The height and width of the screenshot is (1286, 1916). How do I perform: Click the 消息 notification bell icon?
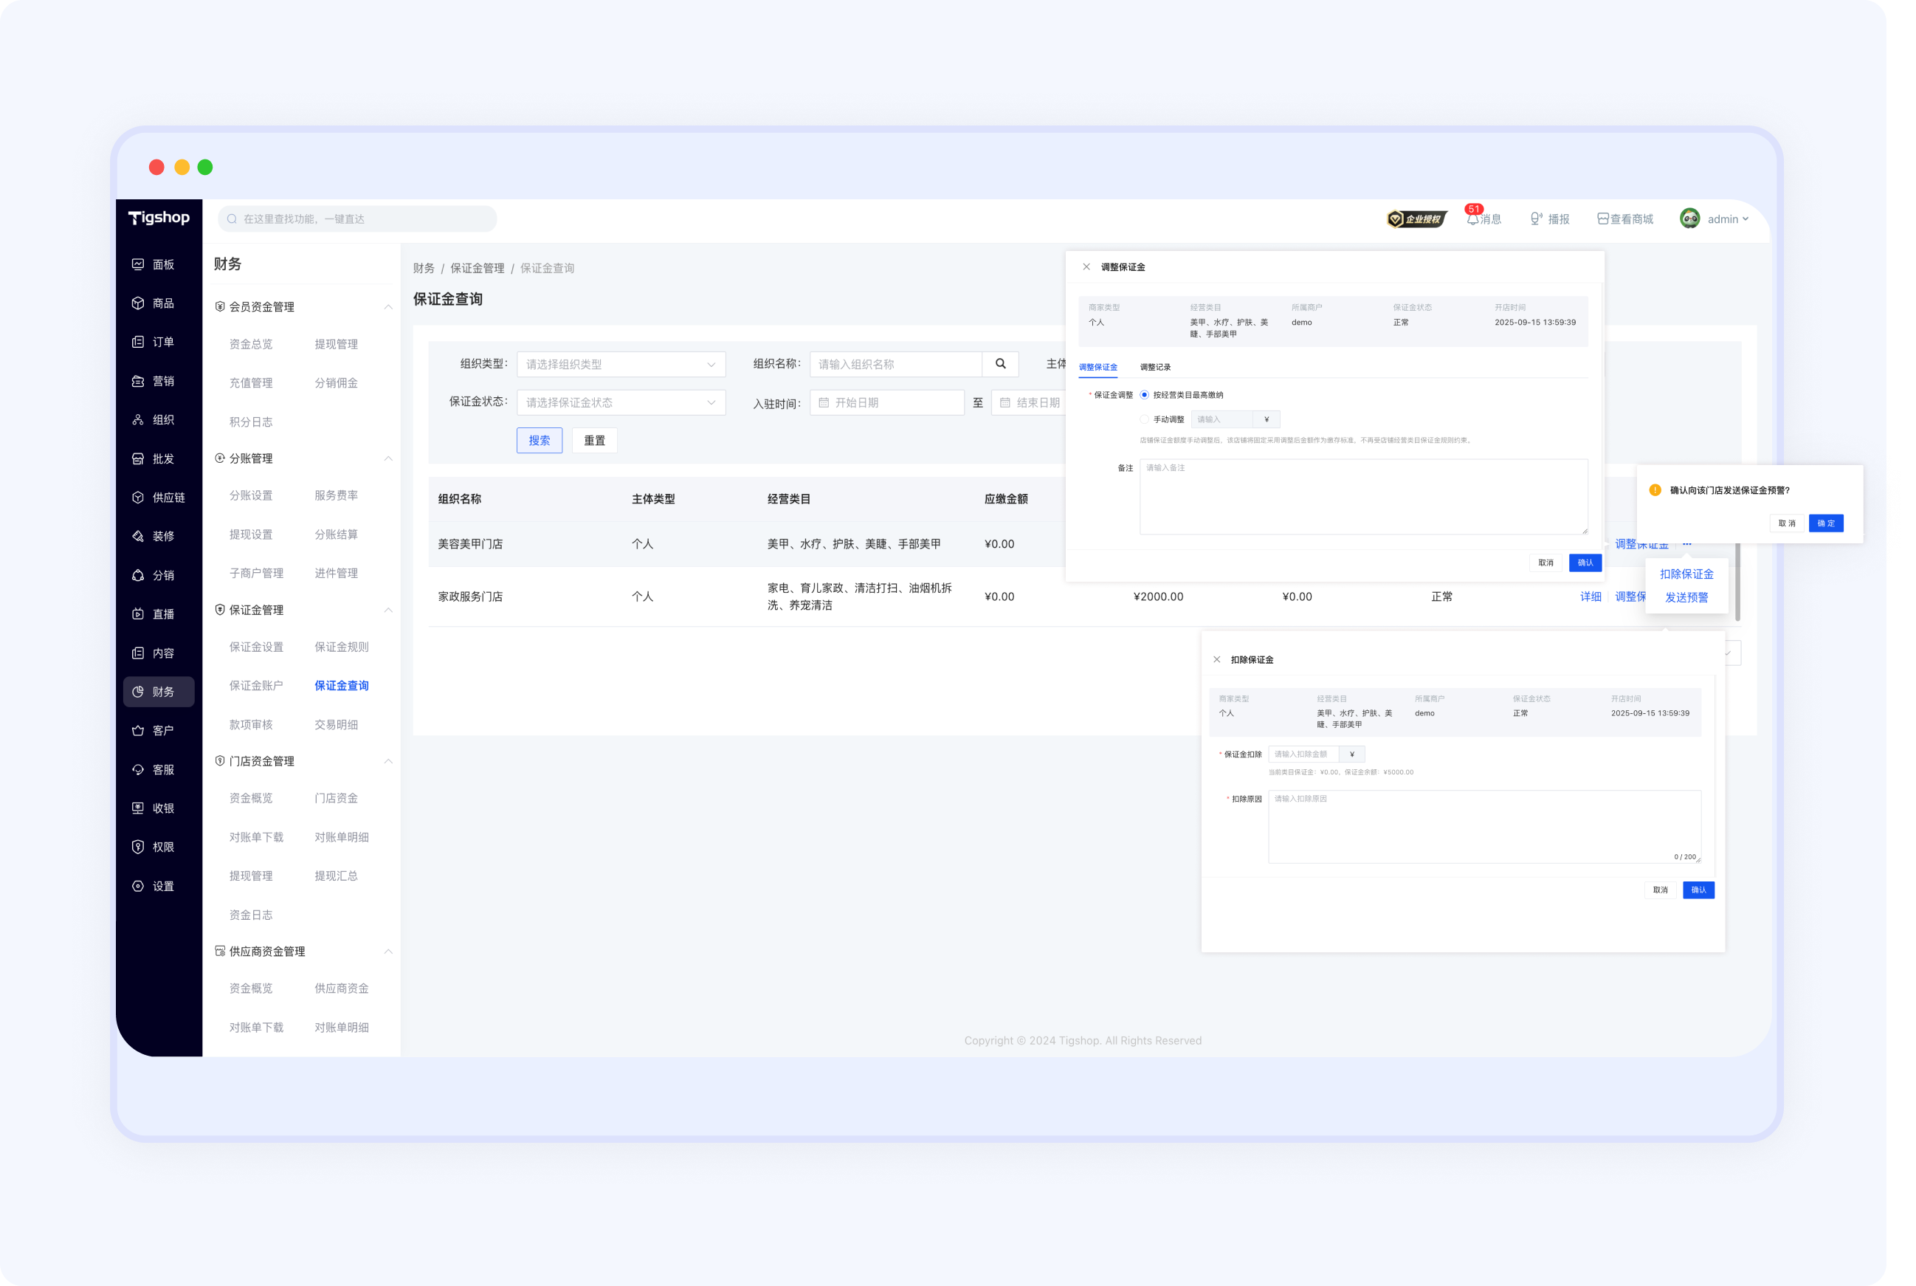(1472, 219)
